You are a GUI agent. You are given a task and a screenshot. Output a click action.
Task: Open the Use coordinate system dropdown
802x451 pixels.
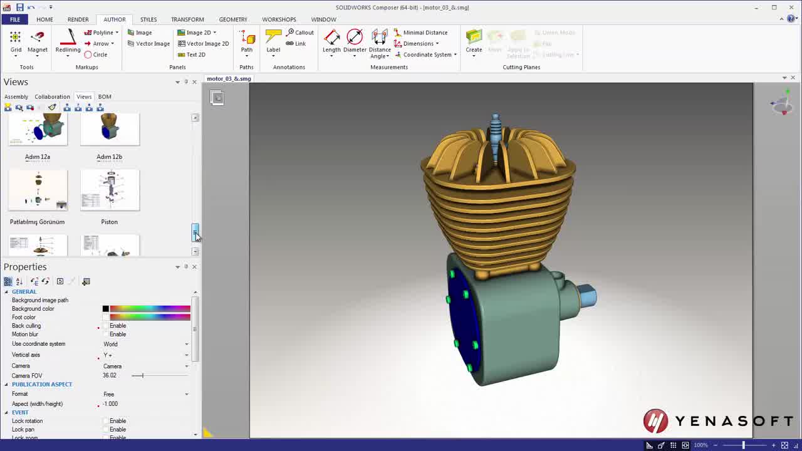tap(186, 344)
